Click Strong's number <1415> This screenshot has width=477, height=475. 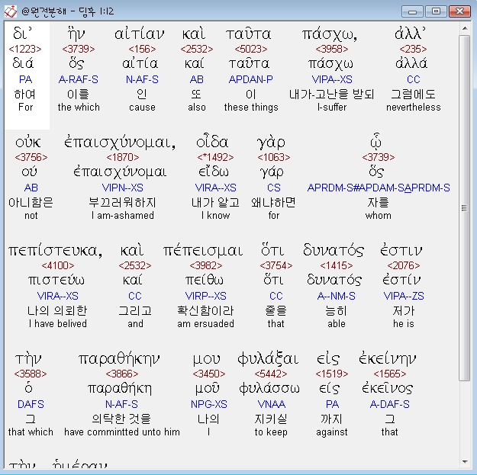(x=336, y=265)
